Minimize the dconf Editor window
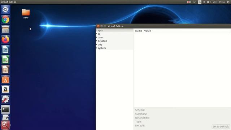This screenshot has width=231, height=130. (101, 26)
